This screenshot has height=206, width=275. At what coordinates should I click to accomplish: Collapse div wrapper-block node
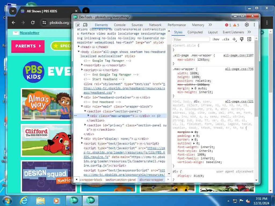coord(82,106)
